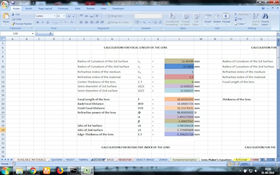280x175 pixels.
Task: Open Google Chrome from the taskbar
Action: pyautogui.click(x=33, y=170)
